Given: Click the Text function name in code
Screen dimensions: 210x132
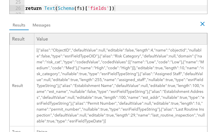Looking at the screenshot, I should click(50, 8).
